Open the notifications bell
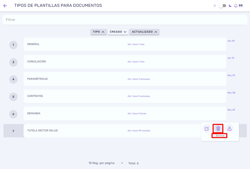Viewport: 250px width, 169px height. (236, 6)
